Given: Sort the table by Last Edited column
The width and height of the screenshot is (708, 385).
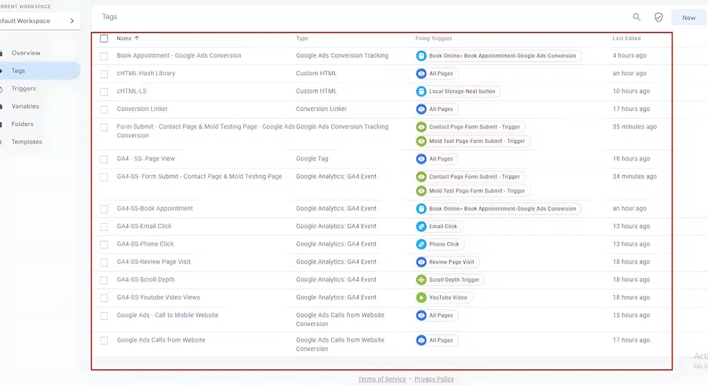Looking at the screenshot, I should 626,38.
